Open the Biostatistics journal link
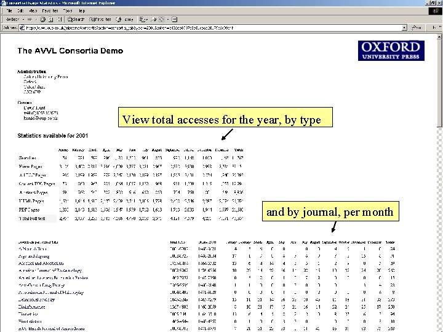This screenshot has height=332, width=443. [x=30, y=322]
